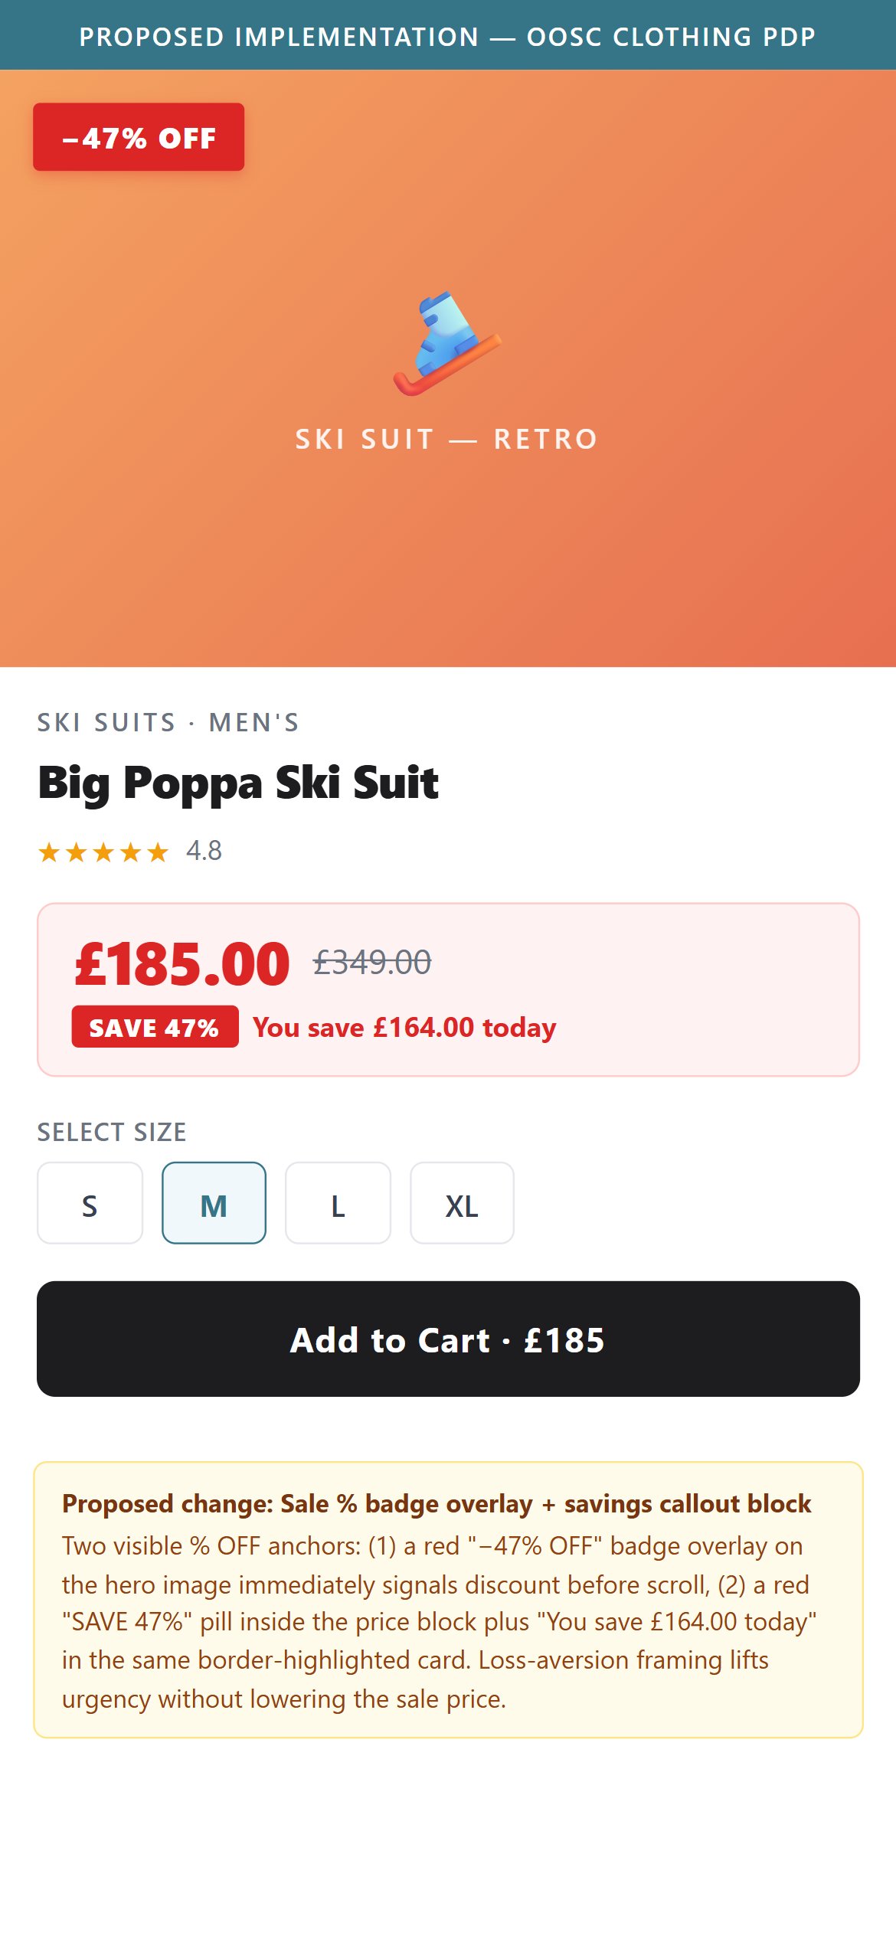Click the SELECT SIZE label
The width and height of the screenshot is (896, 1939).
(x=112, y=1132)
